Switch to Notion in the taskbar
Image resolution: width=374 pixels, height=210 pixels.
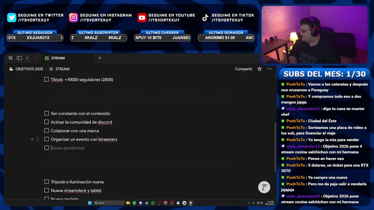click(x=191, y=203)
